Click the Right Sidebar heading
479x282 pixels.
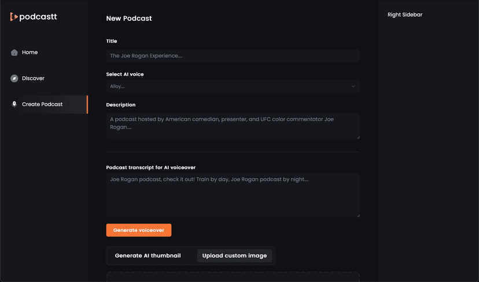(405, 14)
